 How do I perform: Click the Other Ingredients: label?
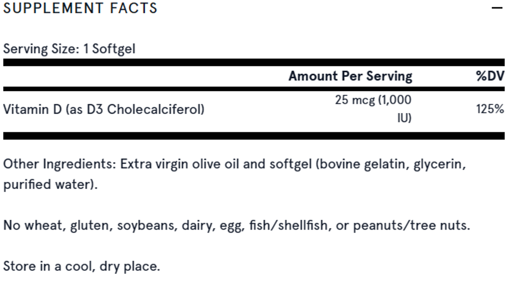(60, 164)
